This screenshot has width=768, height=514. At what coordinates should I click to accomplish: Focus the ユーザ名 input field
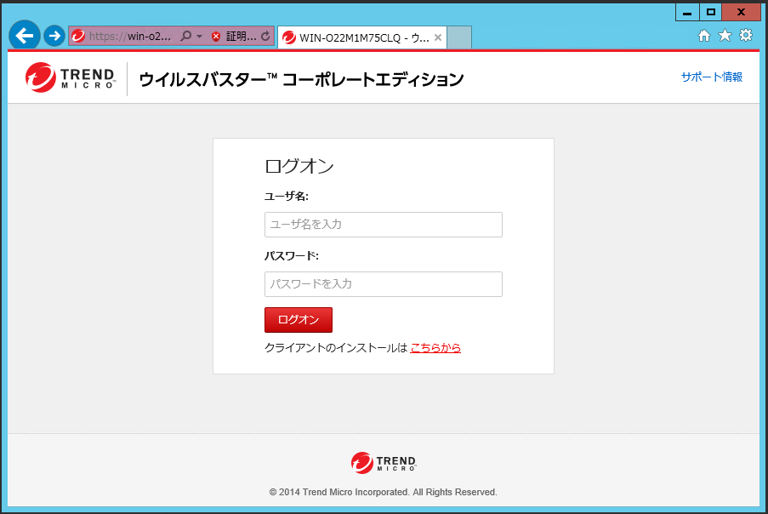tap(384, 225)
